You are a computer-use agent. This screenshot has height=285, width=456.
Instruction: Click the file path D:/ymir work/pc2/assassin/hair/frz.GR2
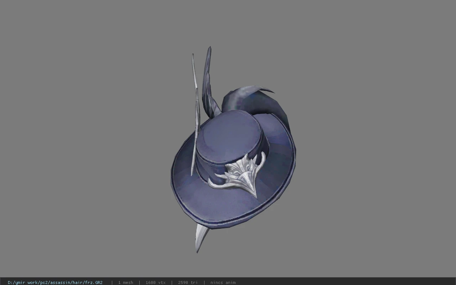click(55, 283)
